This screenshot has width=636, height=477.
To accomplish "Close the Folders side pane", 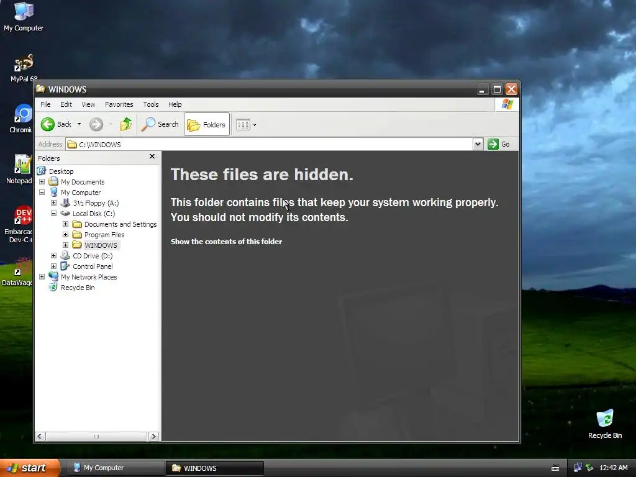I will point(152,157).
